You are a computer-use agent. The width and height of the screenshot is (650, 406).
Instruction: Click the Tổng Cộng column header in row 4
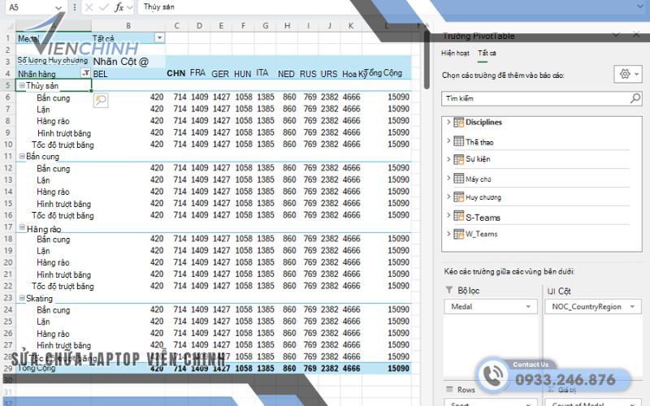pyautogui.click(x=384, y=73)
